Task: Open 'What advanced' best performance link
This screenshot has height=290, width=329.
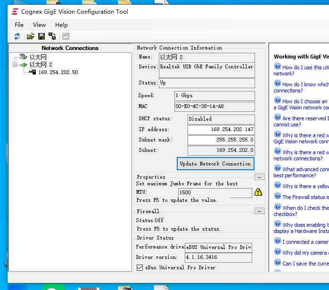Action: tap(301, 173)
